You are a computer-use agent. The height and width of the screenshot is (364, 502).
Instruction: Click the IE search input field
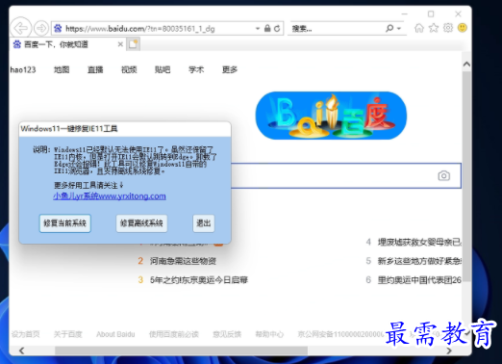pyautogui.click(x=337, y=29)
